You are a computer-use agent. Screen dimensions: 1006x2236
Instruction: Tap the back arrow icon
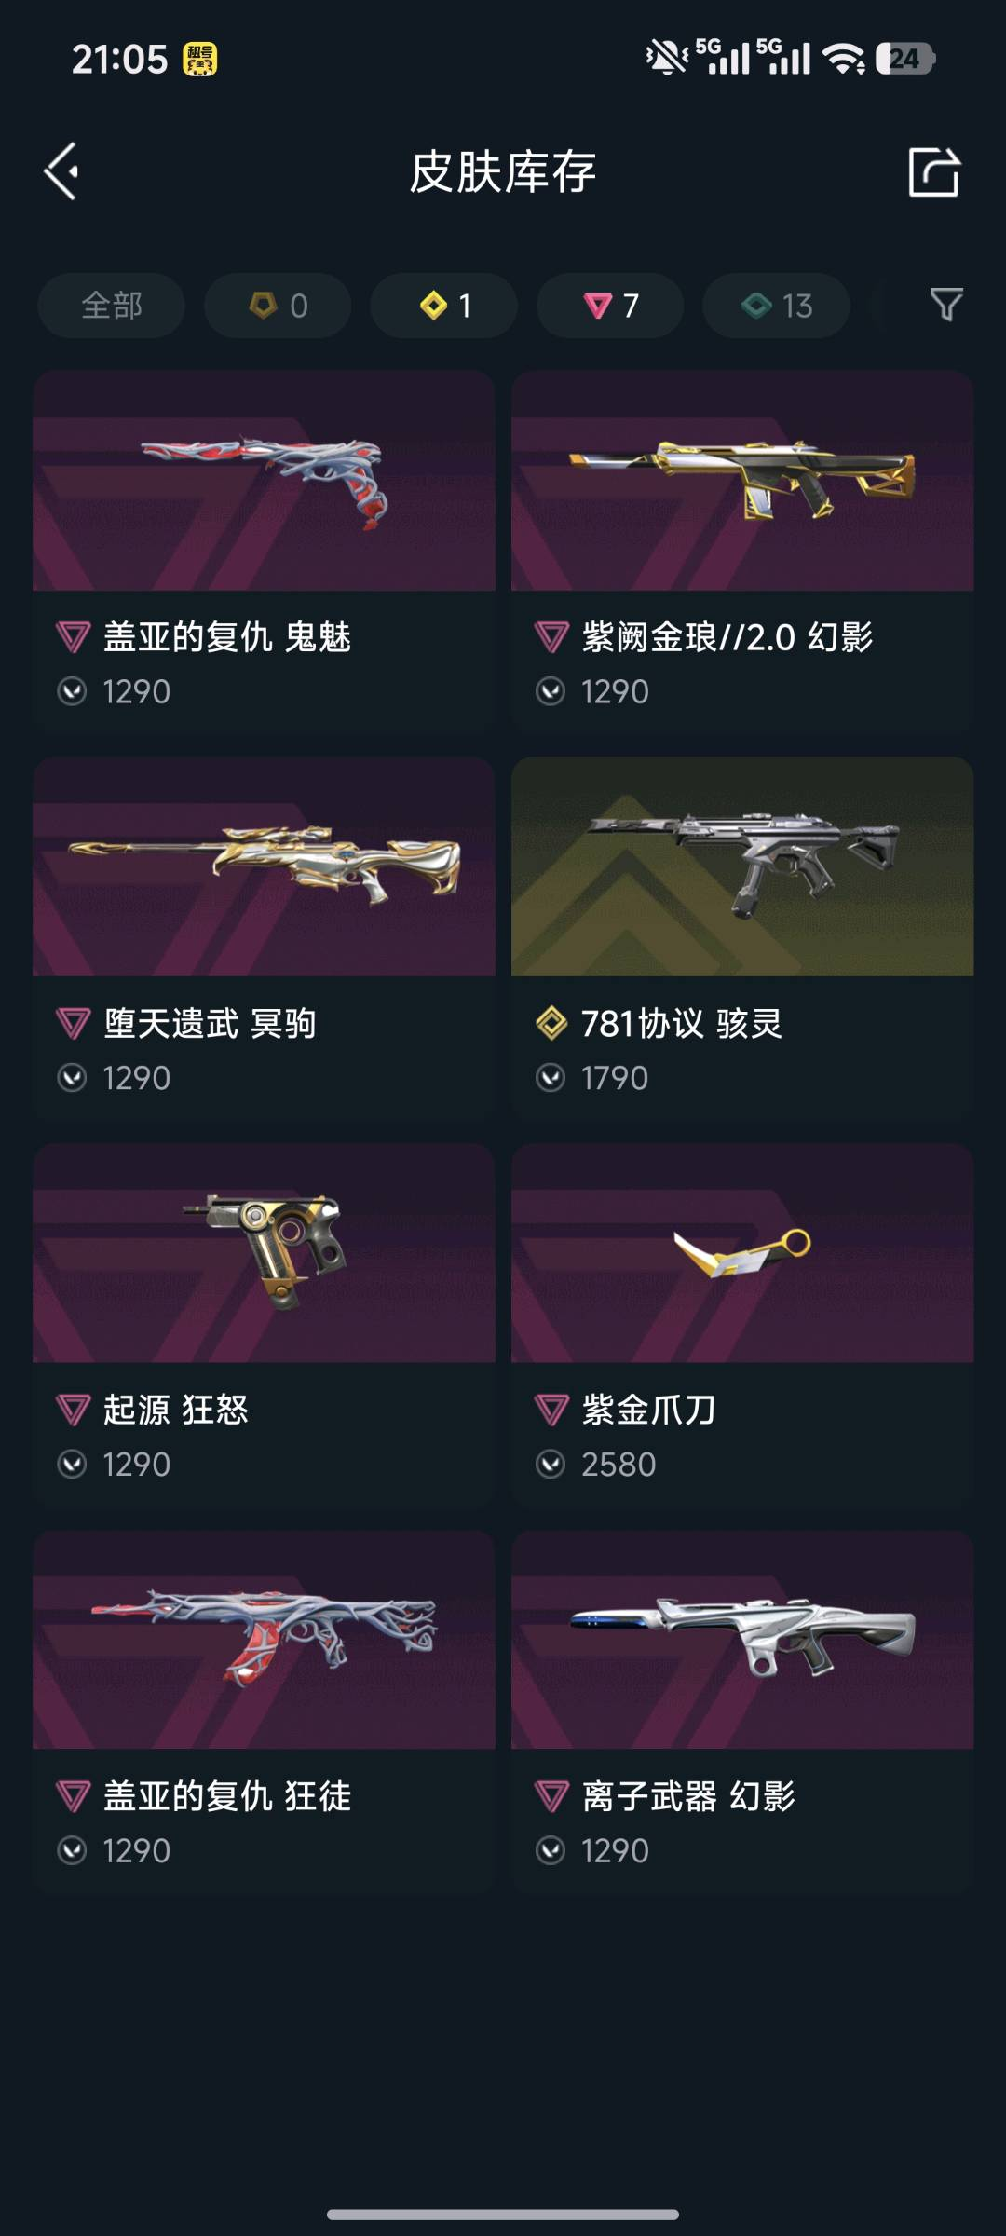[61, 171]
